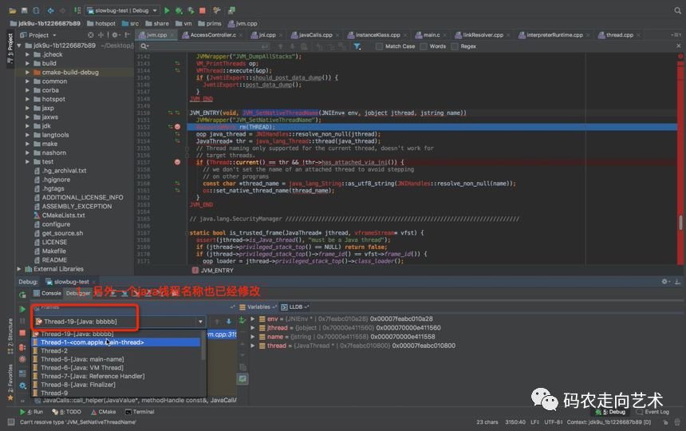Click the search filter funnel icon
This screenshot has height=431, width=686.
pyautogui.click(x=357, y=46)
